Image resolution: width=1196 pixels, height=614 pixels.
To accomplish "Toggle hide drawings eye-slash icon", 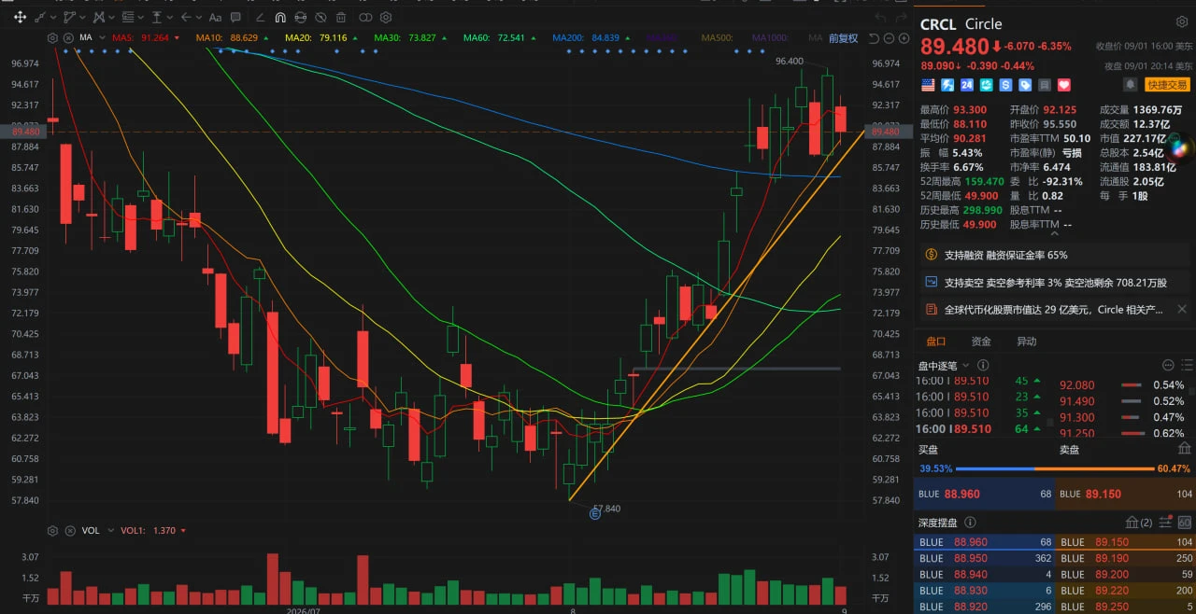I will (320, 17).
